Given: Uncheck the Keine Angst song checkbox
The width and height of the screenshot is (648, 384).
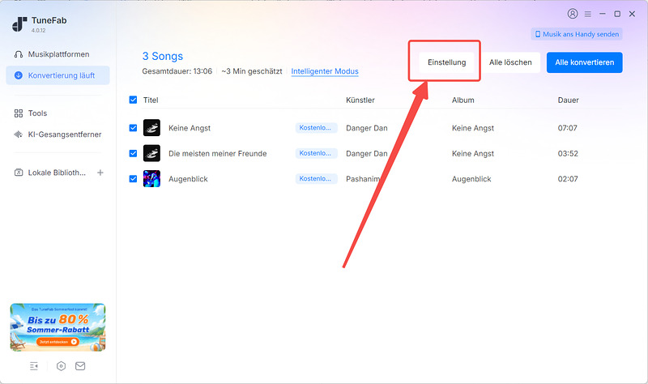Looking at the screenshot, I should (133, 128).
